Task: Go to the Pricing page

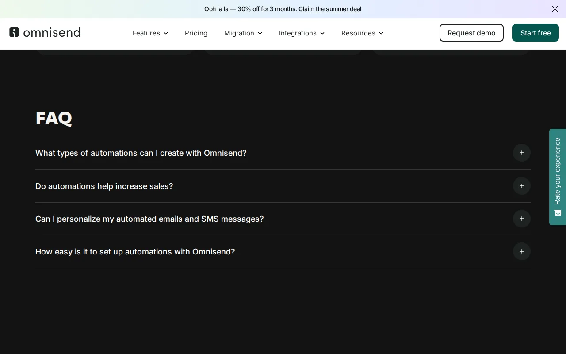Action: click(x=196, y=33)
